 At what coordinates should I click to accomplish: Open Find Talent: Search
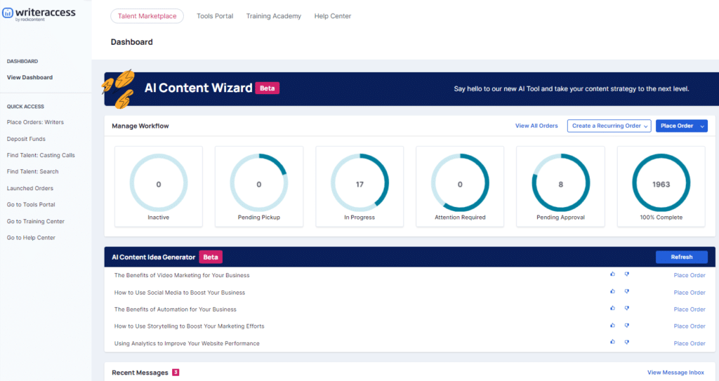coord(32,171)
